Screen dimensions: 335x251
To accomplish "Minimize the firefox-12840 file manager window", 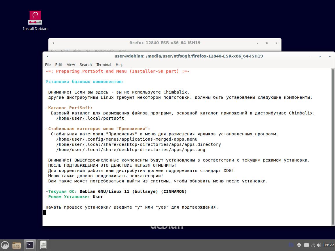I will (x=257, y=43).
